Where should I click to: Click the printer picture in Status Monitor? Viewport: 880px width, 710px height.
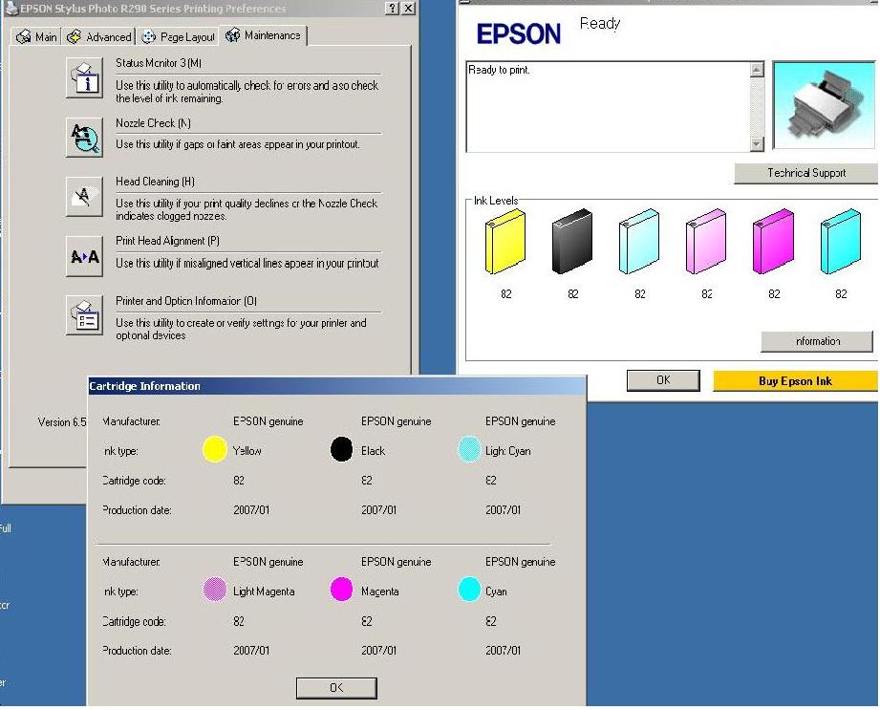[x=824, y=105]
